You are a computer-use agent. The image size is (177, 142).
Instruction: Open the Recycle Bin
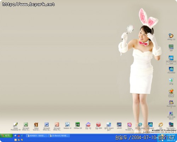click(x=171, y=81)
